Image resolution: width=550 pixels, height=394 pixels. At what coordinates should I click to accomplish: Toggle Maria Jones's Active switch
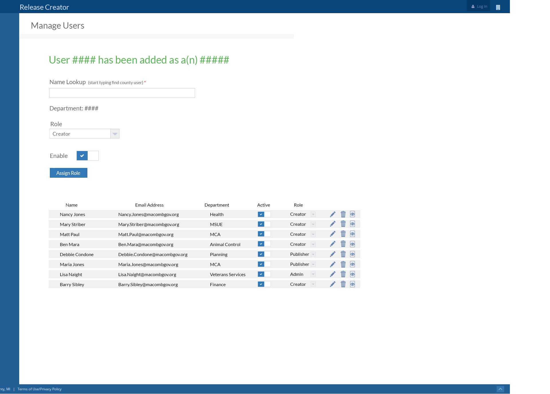point(264,264)
